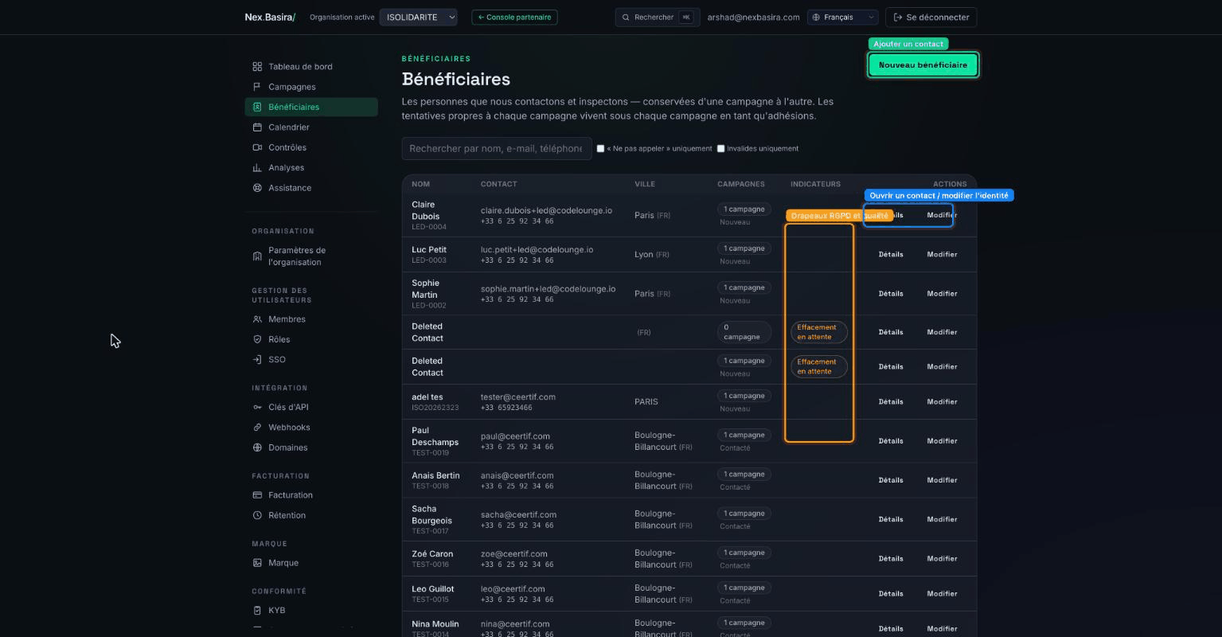Select the Contrôles camera icon
Viewport: 1222px width, 637px height.
tap(257, 147)
